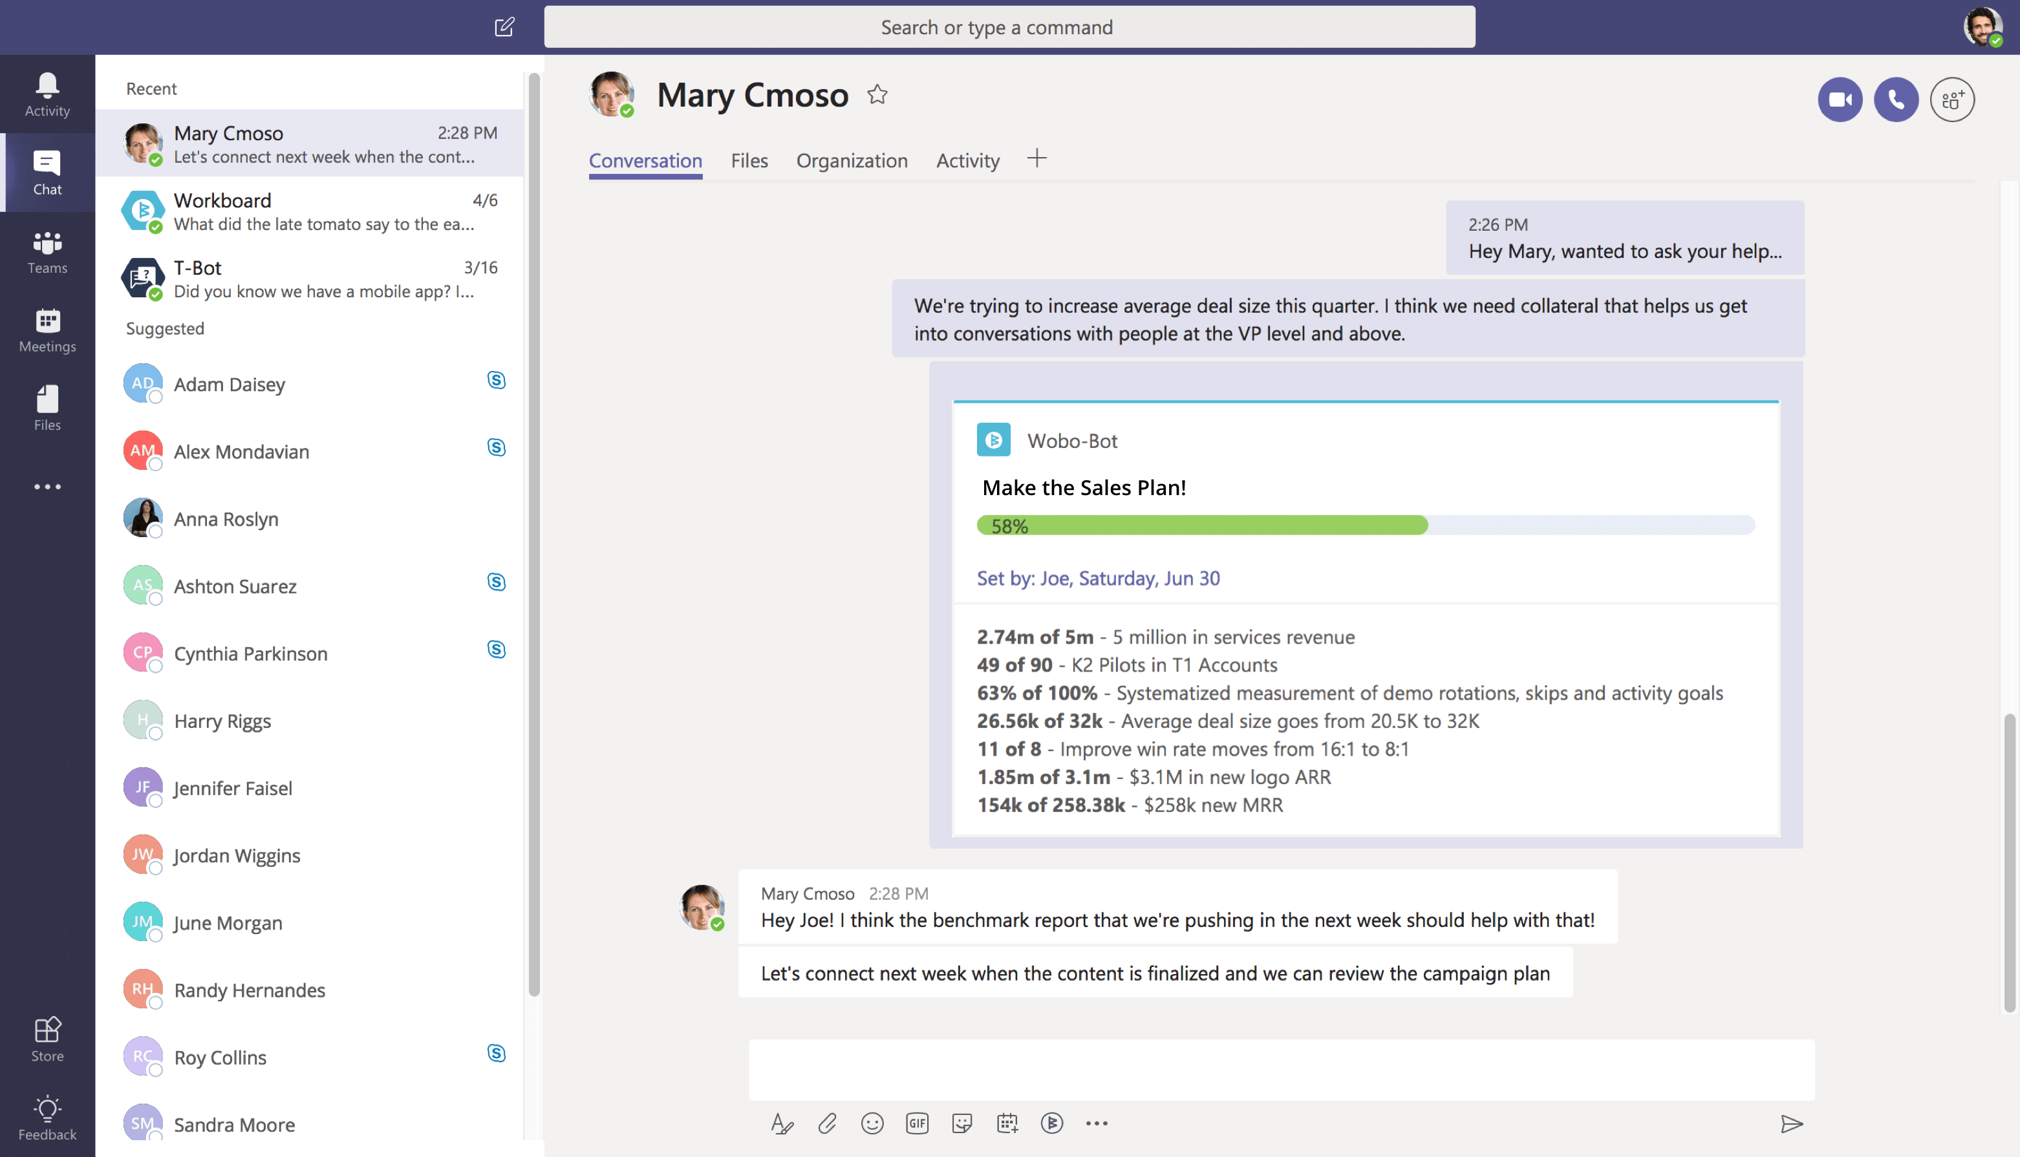Open the text formatting options
The height and width of the screenshot is (1157, 2020).
point(782,1123)
